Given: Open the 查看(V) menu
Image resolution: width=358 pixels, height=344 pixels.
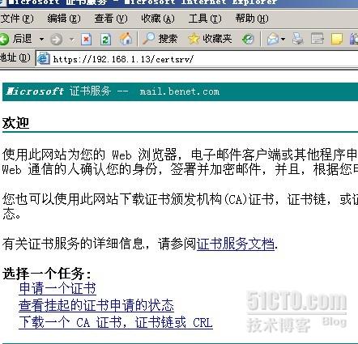Looking at the screenshot, I should coord(111,19).
